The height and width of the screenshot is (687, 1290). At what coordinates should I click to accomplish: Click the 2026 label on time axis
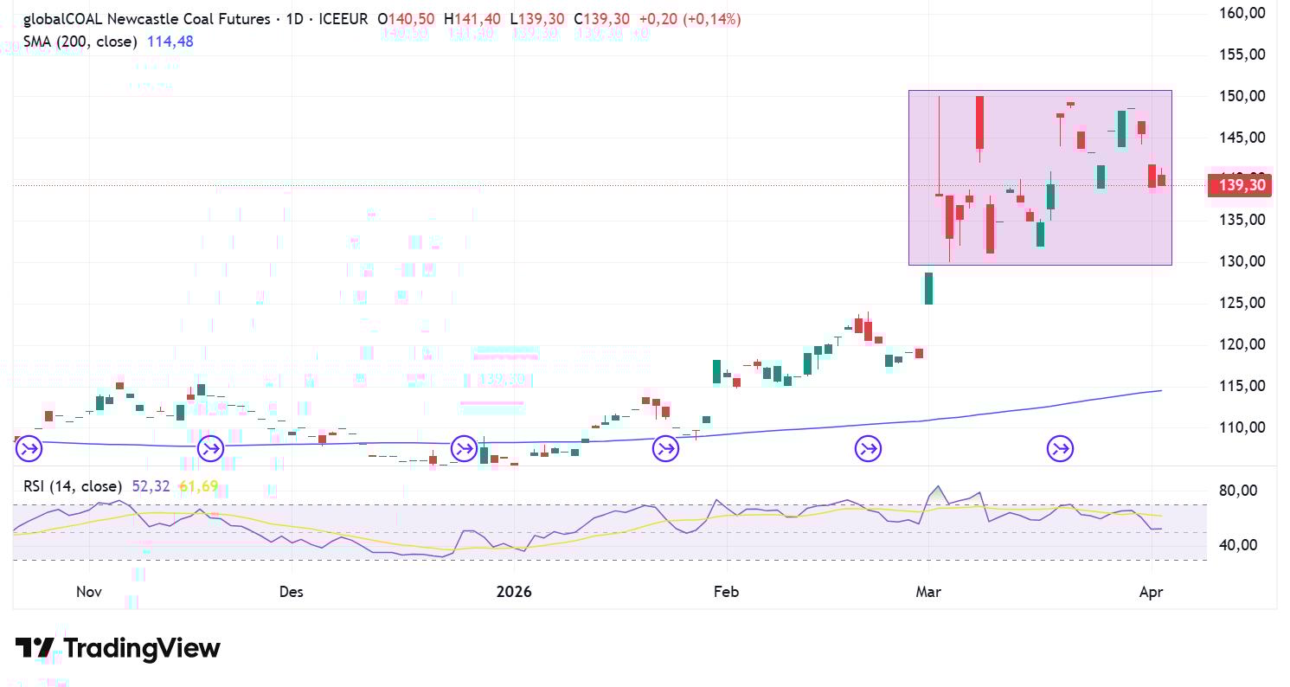coord(514,592)
